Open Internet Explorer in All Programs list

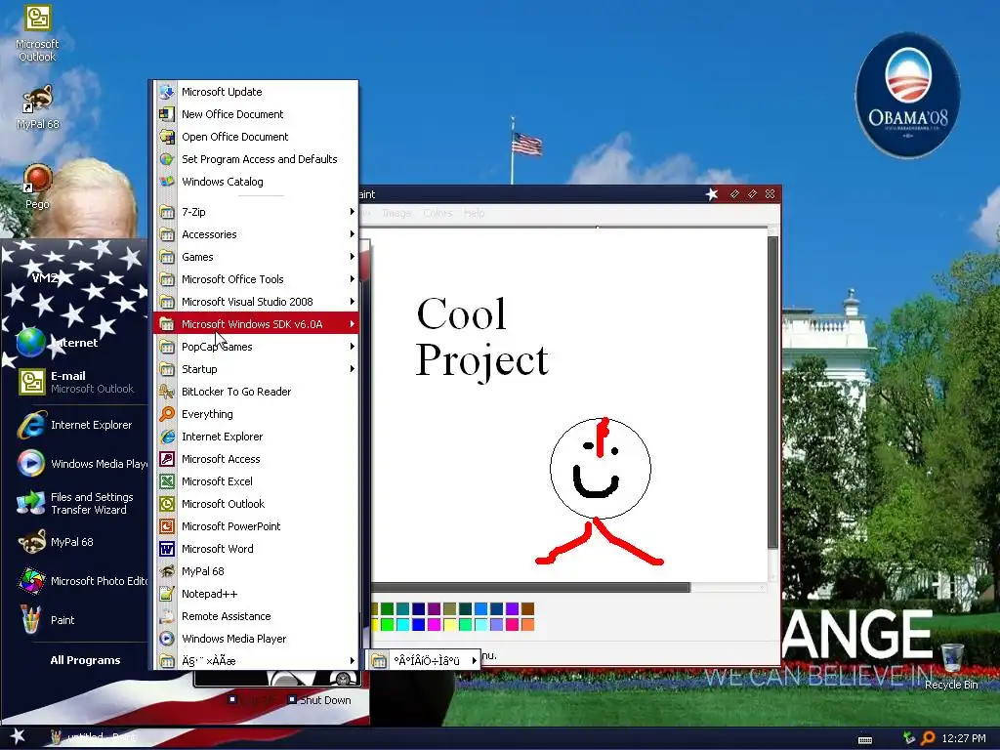pos(255,437)
